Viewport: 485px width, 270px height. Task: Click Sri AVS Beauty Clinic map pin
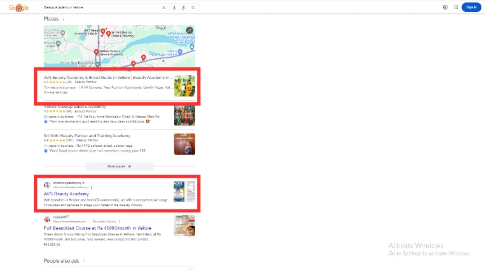click(109, 34)
